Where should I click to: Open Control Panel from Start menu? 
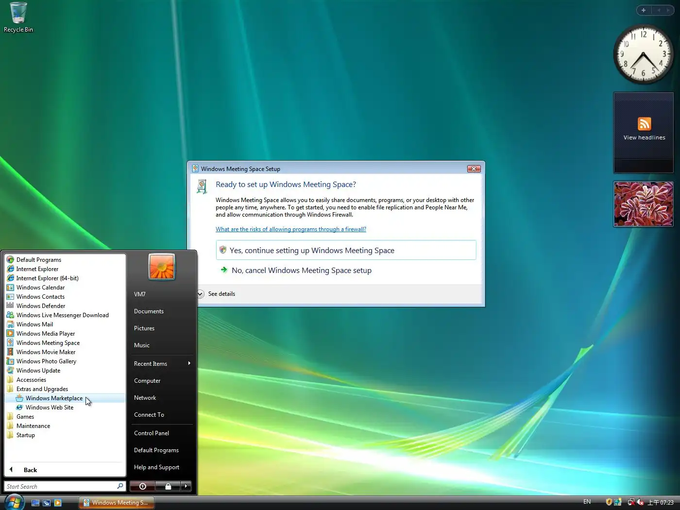pyautogui.click(x=161, y=433)
